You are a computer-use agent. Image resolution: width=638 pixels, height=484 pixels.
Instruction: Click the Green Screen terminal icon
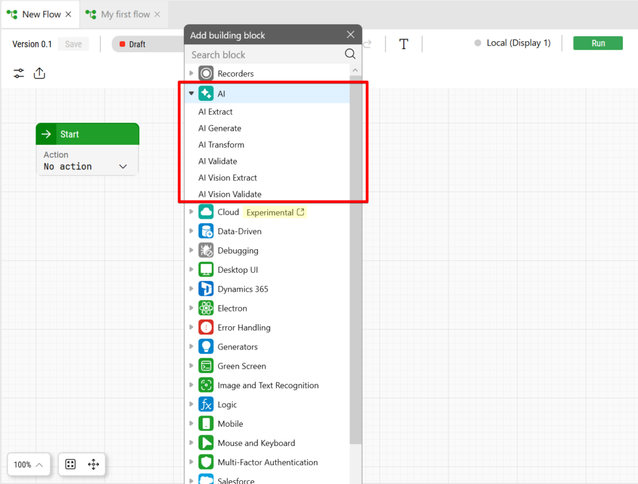[x=206, y=366]
